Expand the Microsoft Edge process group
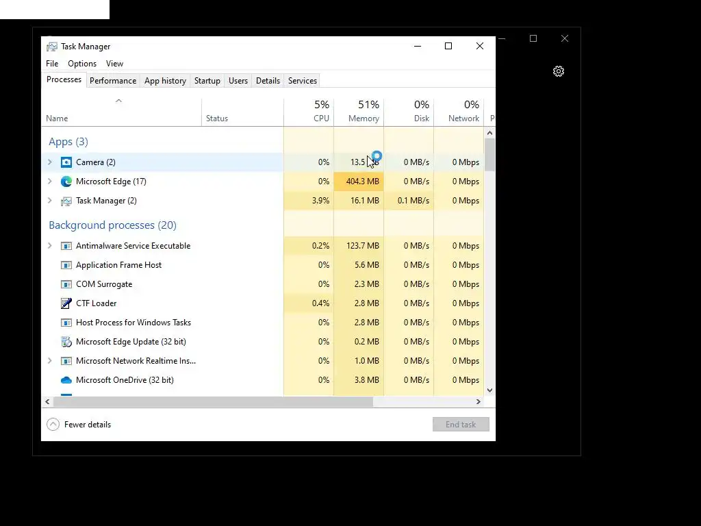 pos(50,181)
